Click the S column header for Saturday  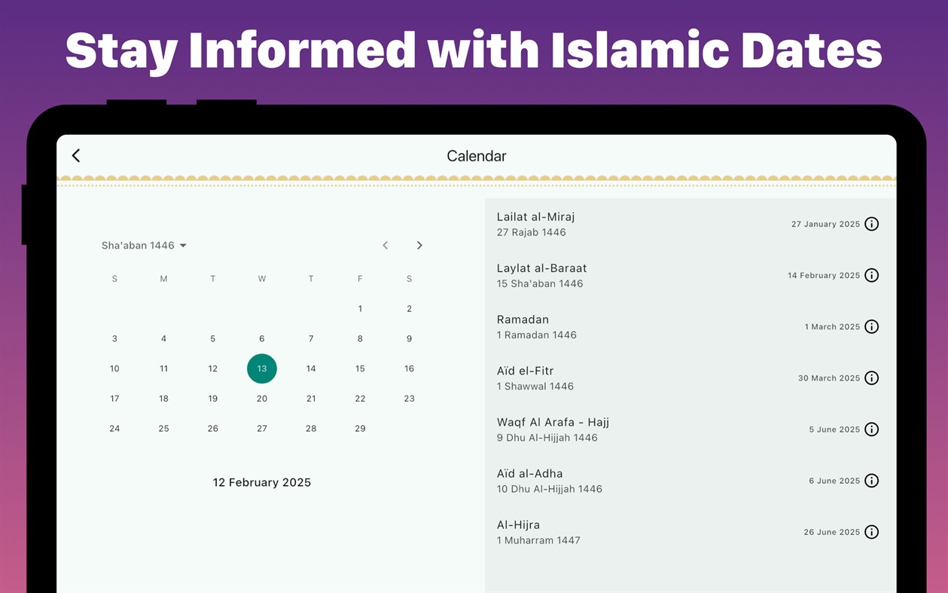pos(409,278)
